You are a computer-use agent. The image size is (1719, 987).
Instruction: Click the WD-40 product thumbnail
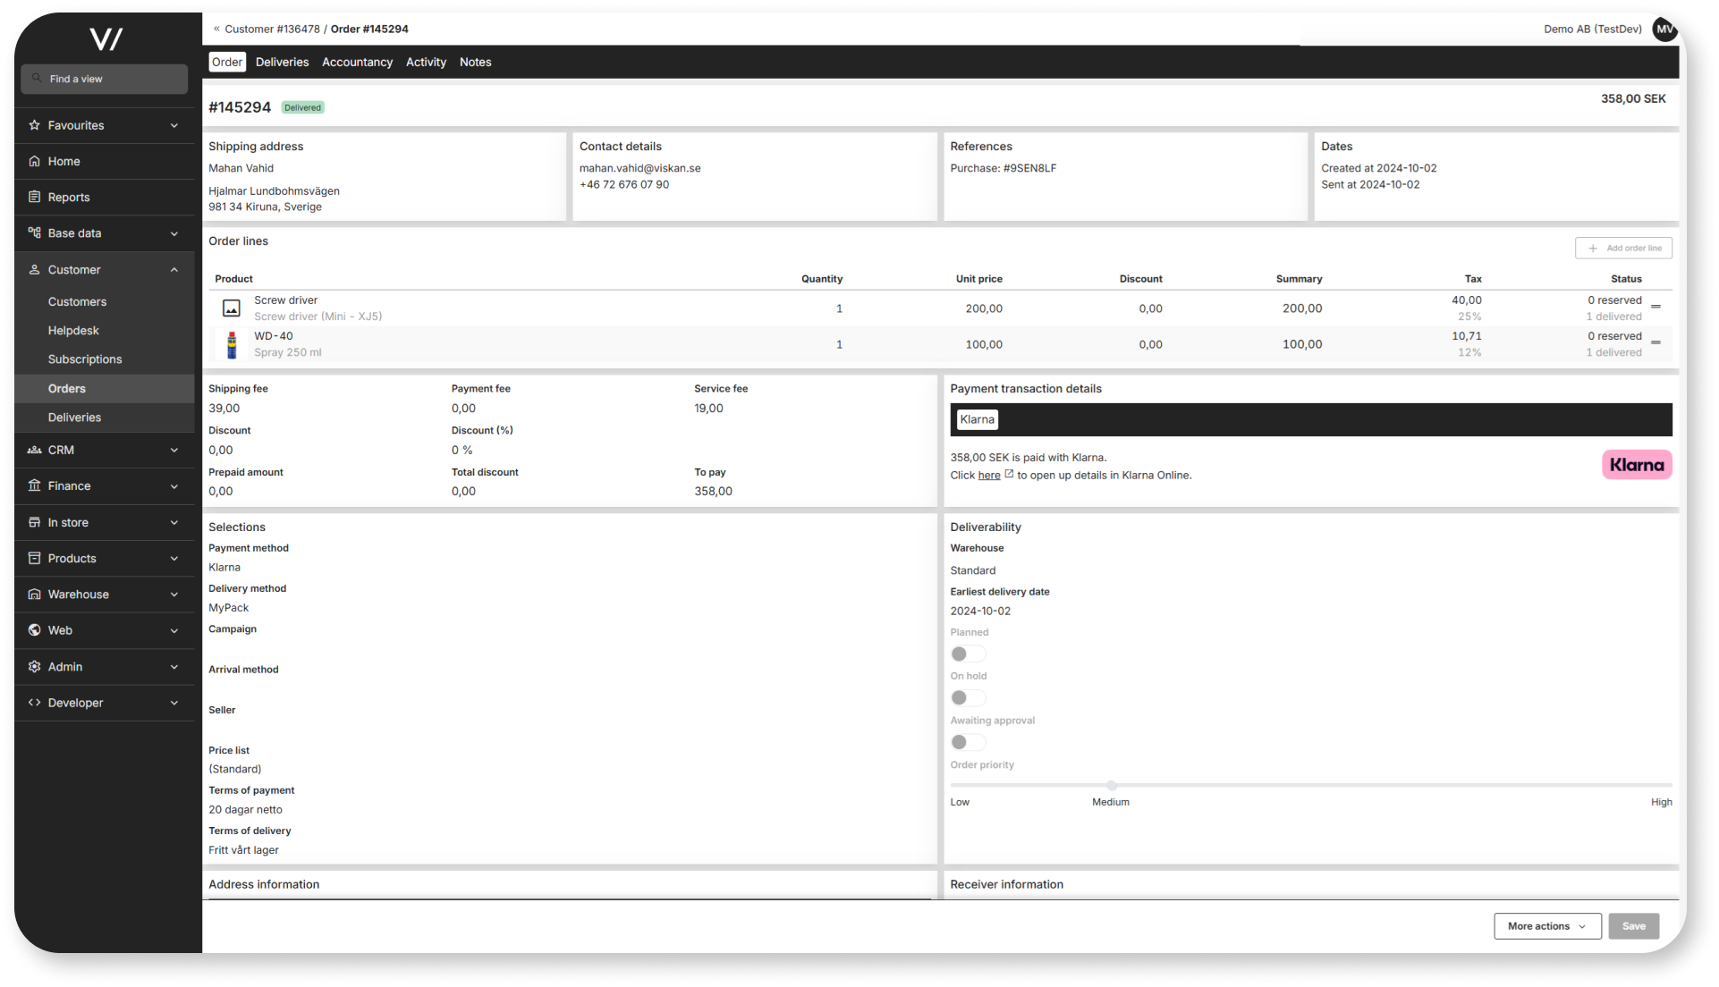[x=231, y=344]
